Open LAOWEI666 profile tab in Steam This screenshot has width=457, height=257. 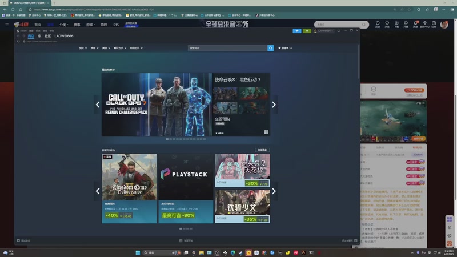click(x=64, y=36)
